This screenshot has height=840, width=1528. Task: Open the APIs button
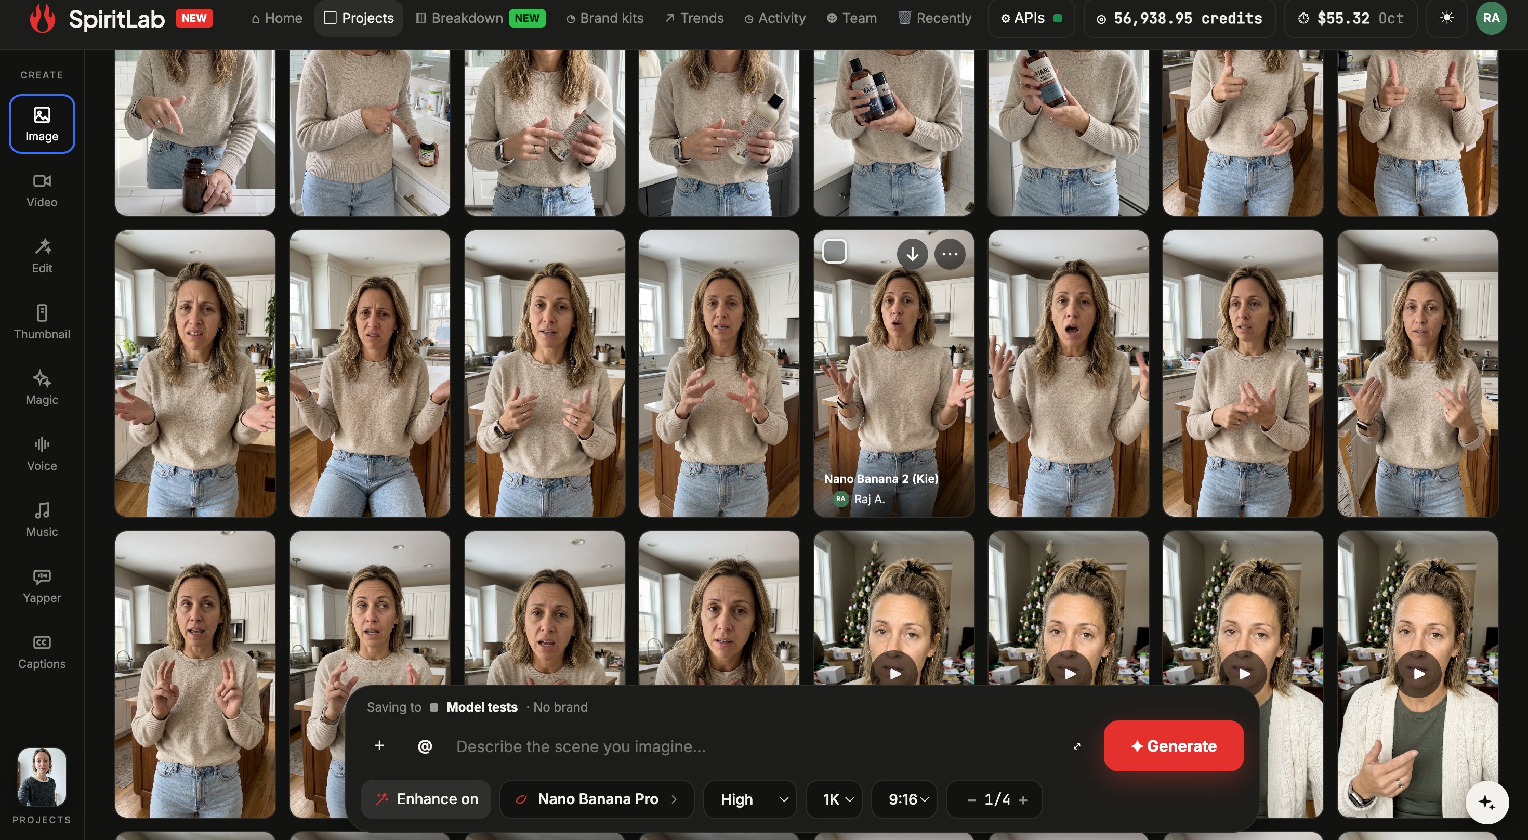(x=1031, y=18)
